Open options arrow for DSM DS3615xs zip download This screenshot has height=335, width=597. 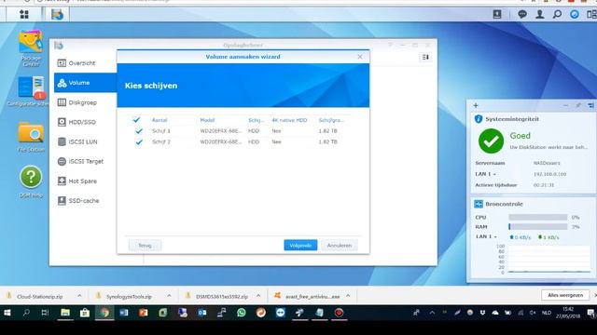258,296
